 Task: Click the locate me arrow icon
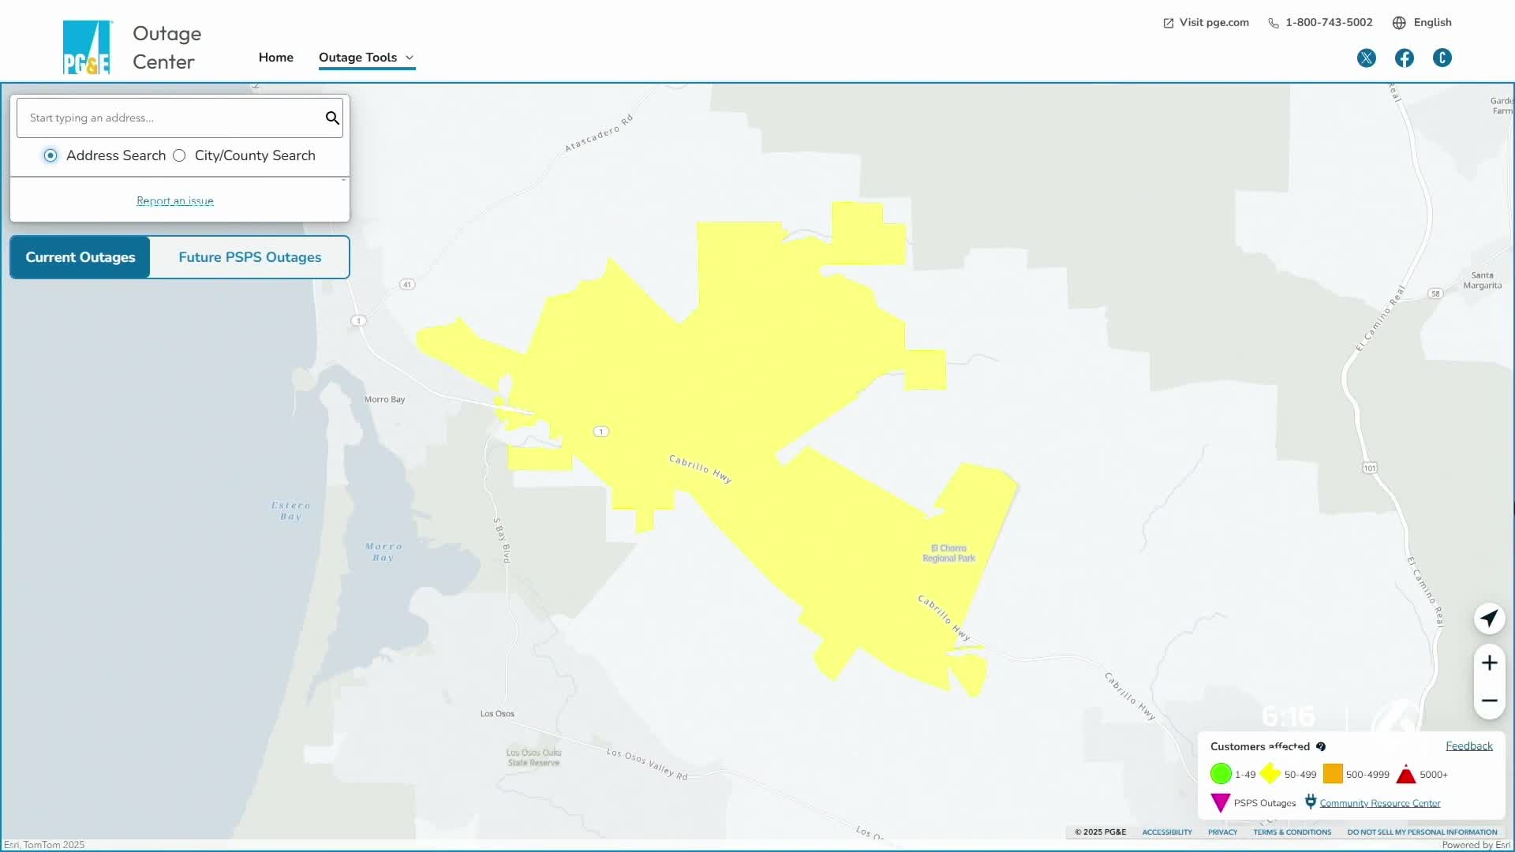pos(1489,618)
